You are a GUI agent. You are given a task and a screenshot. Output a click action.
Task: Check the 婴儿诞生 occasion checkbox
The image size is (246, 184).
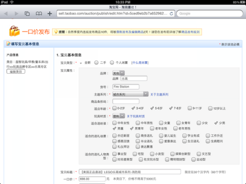[x=161, y=135]
